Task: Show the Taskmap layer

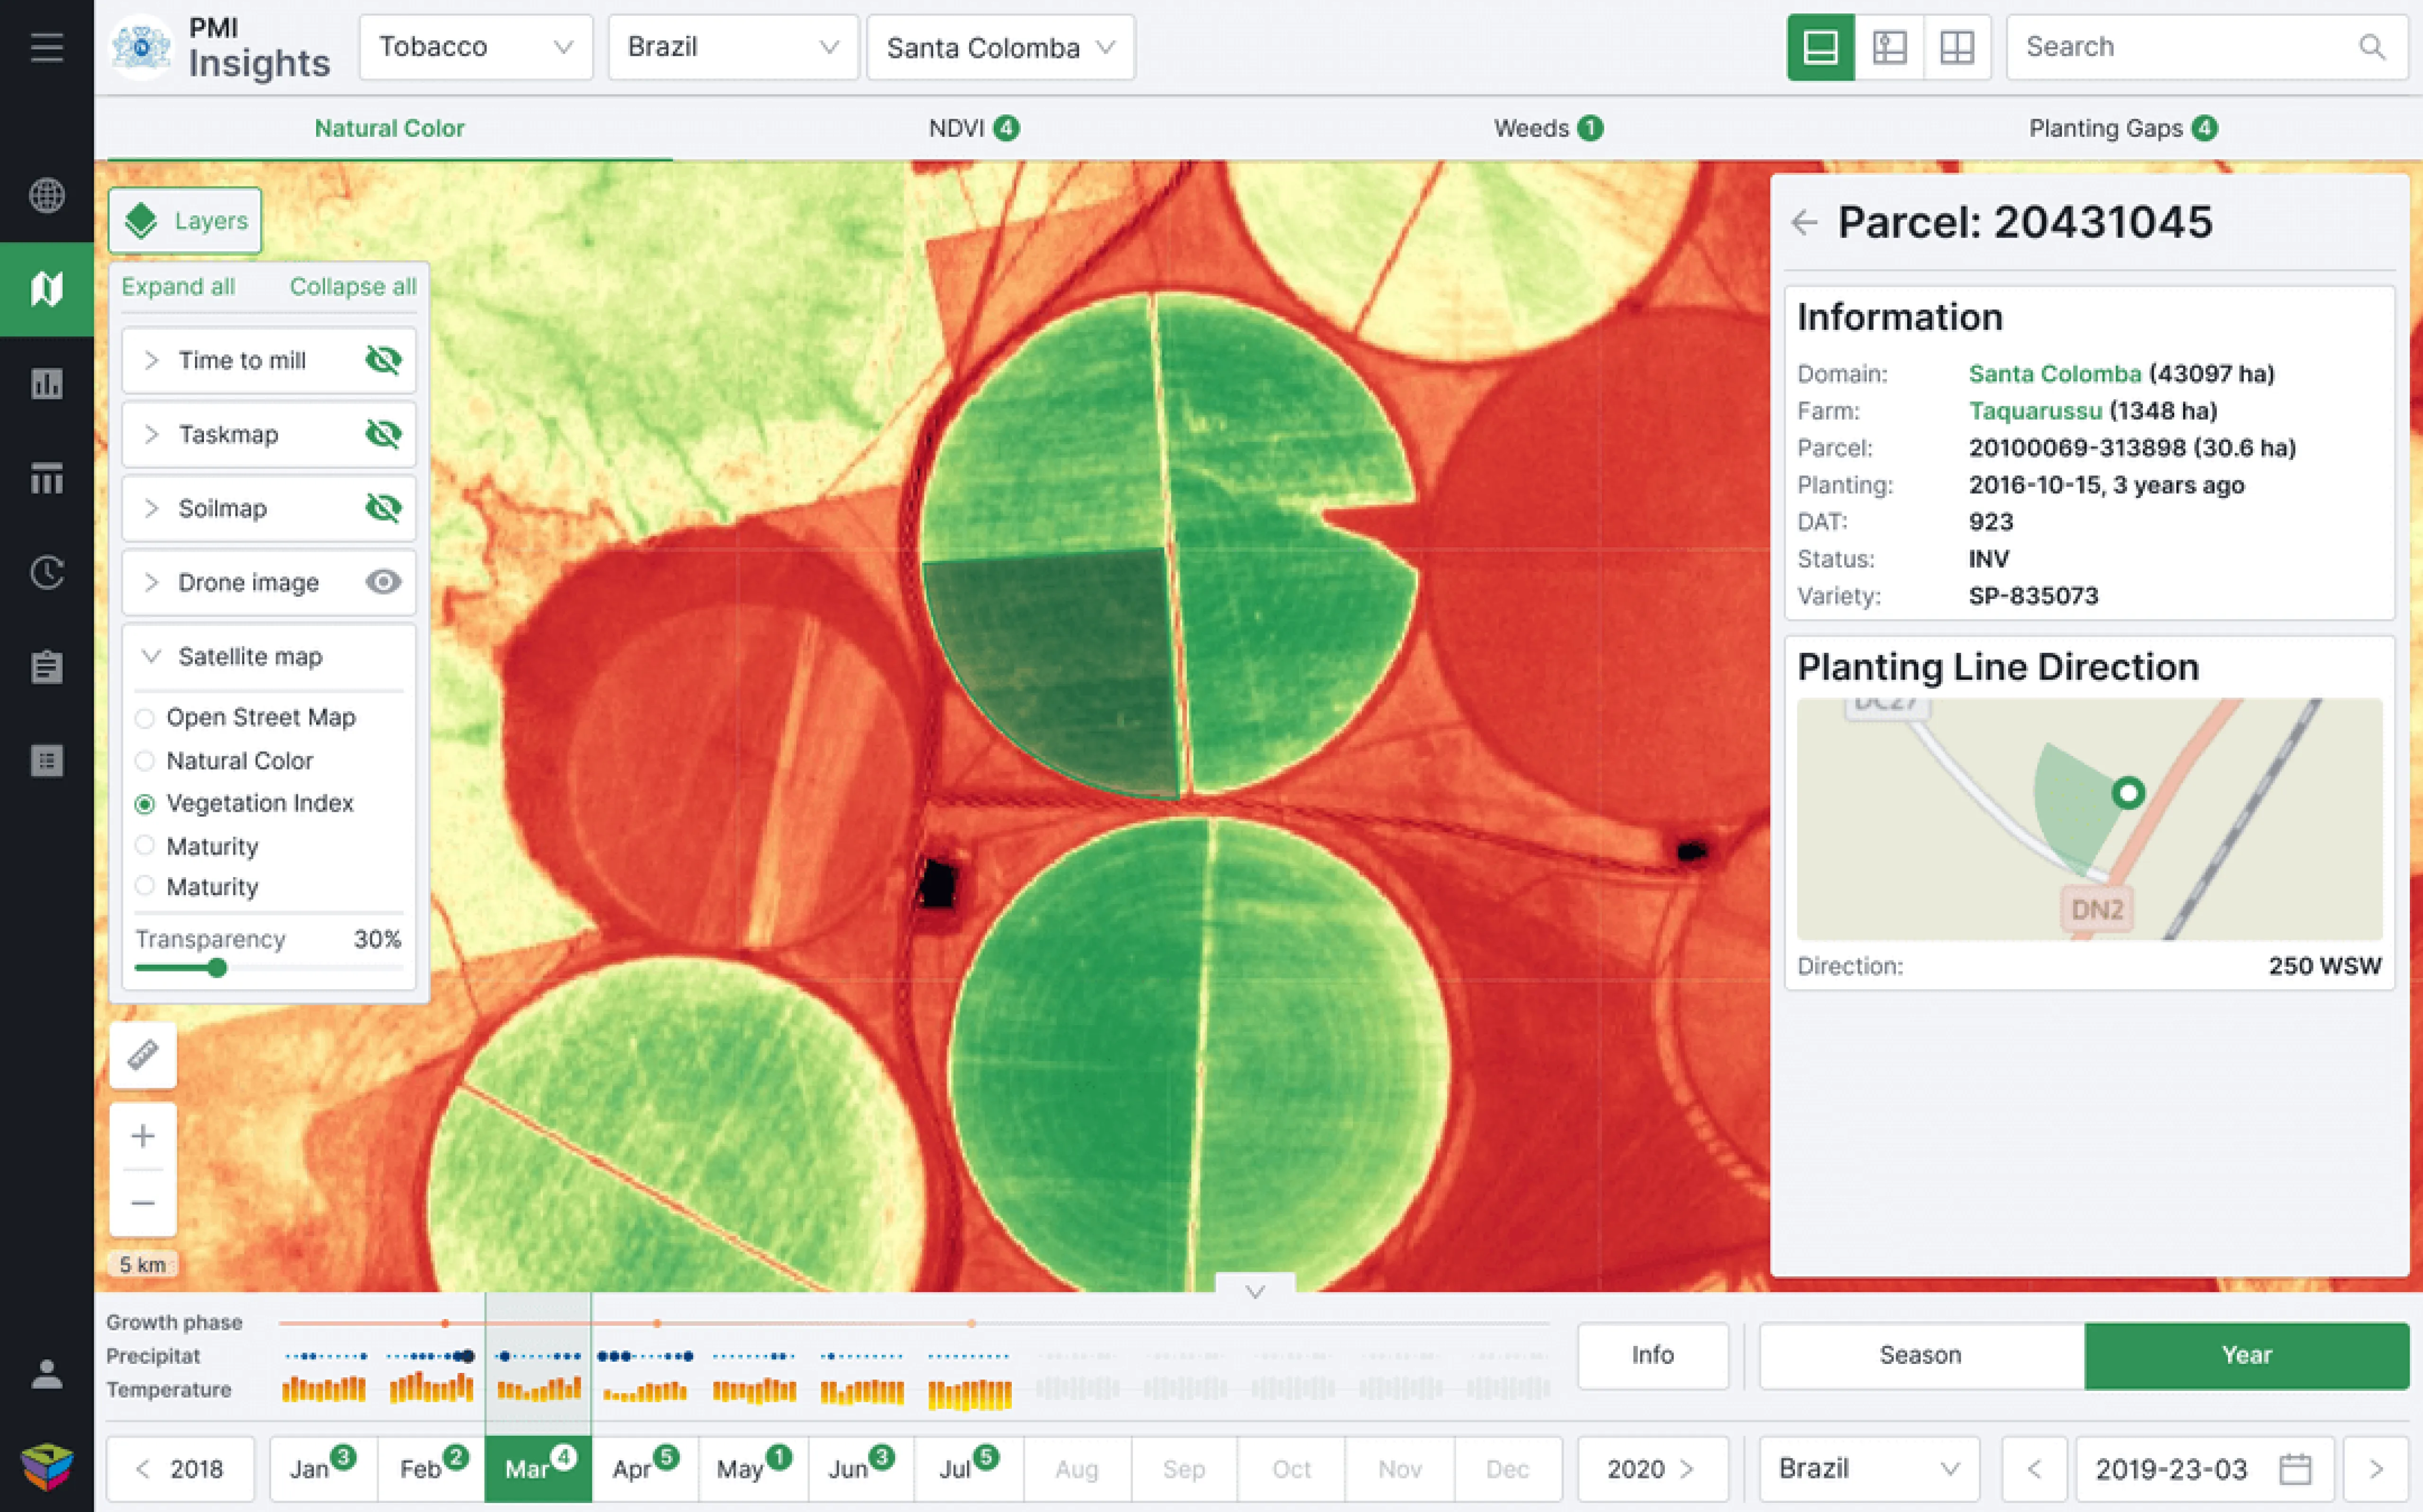Action: [x=383, y=434]
